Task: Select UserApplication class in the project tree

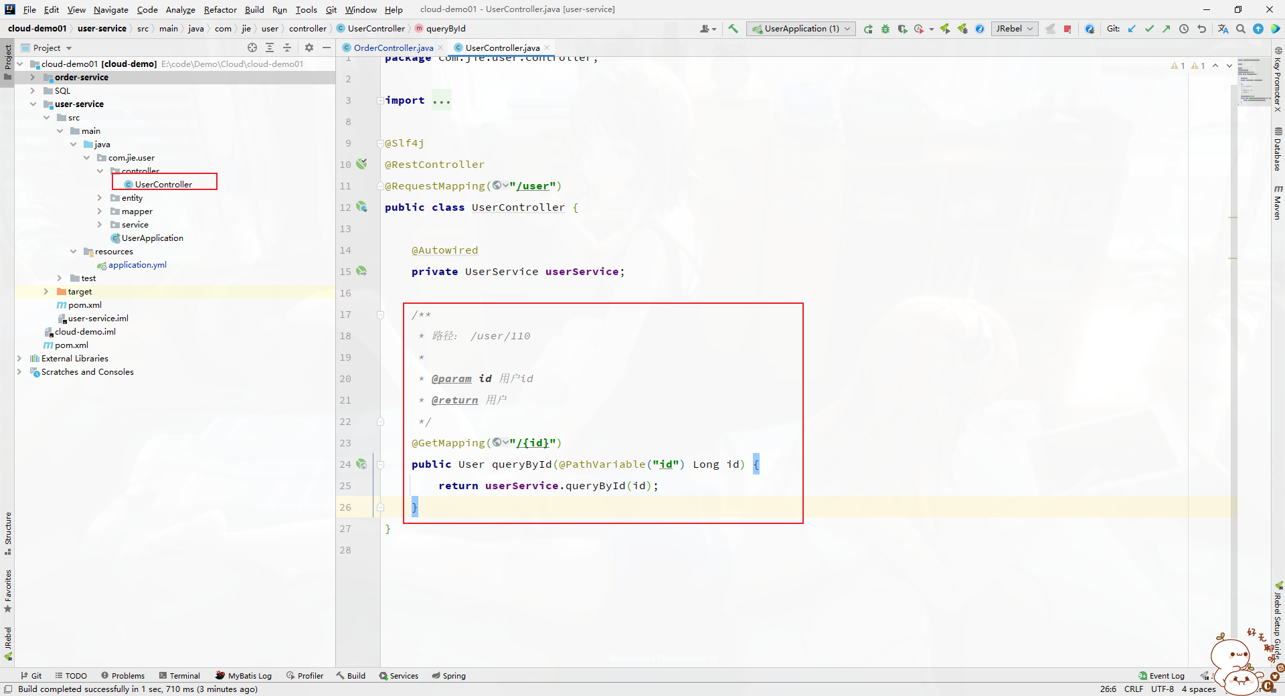Action: tap(147, 238)
